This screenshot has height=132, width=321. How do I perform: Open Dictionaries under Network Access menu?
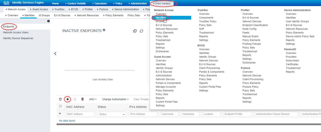click(x=162, y=51)
